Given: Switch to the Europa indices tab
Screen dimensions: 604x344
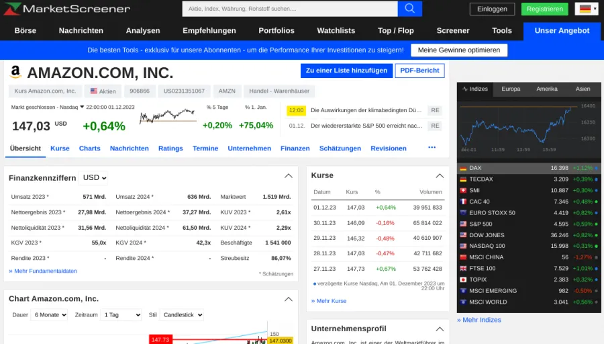Looking at the screenshot, I should pos(511,89).
